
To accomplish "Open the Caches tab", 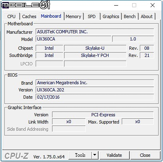I will pos(29,16).
